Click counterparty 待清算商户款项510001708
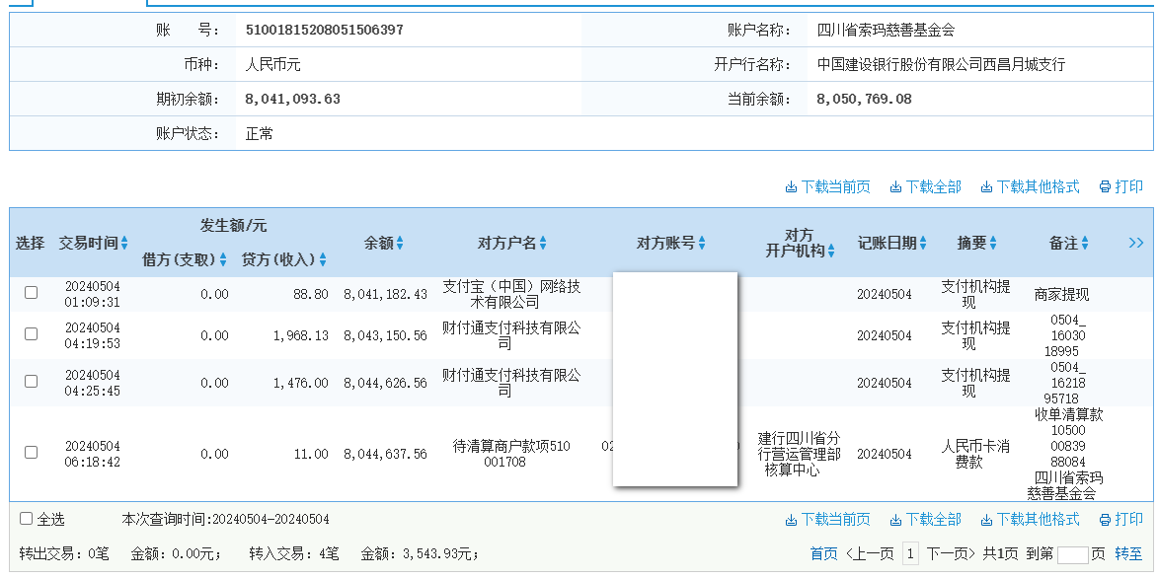Image resolution: width=1158 pixels, height=579 pixels. click(511, 454)
